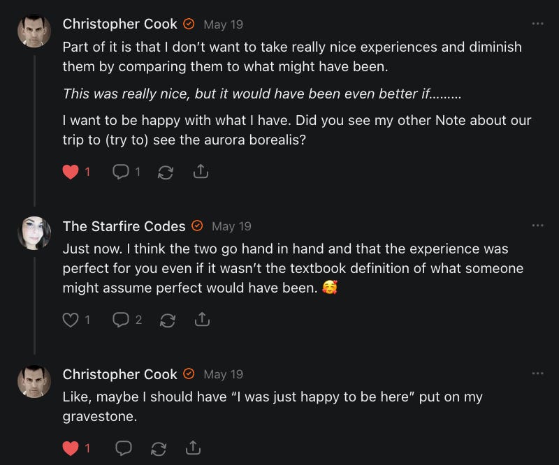Image resolution: width=559 pixels, height=465 pixels.
Task: Like The Starfire Codes' reply
Action: pyautogui.click(x=71, y=320)
